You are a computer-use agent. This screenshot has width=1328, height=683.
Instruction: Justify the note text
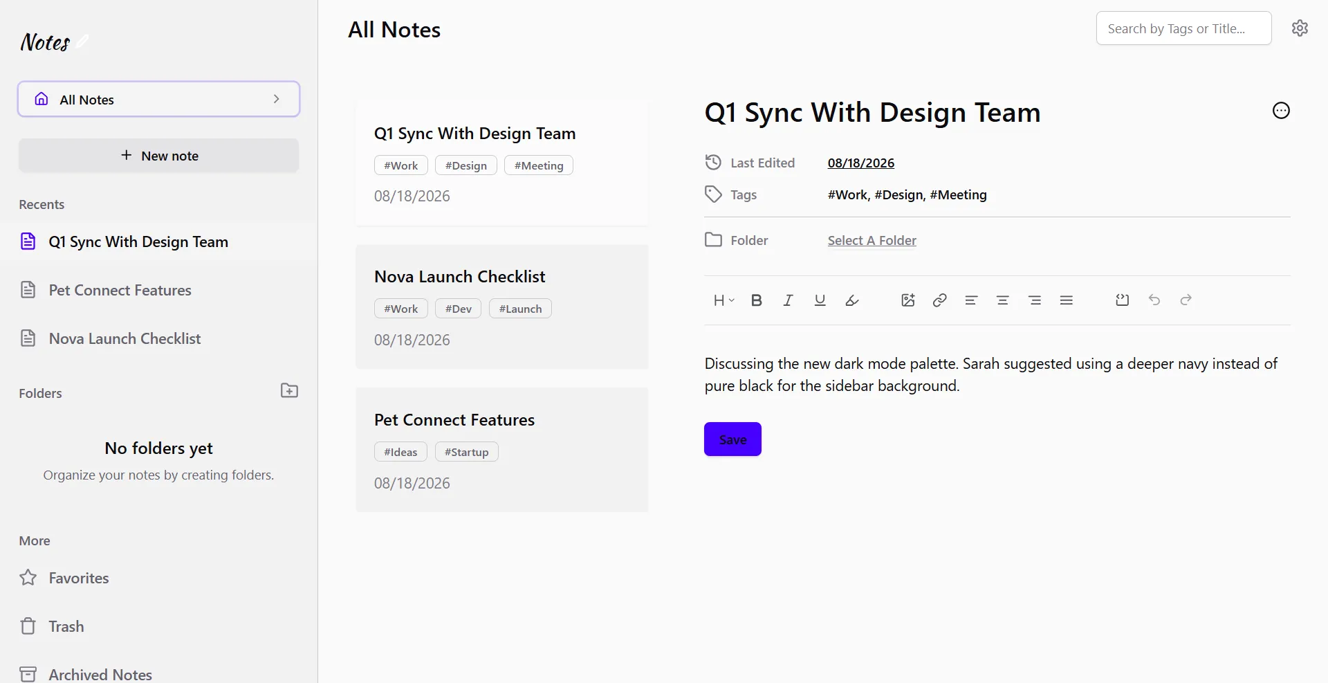click(1067, 300)
